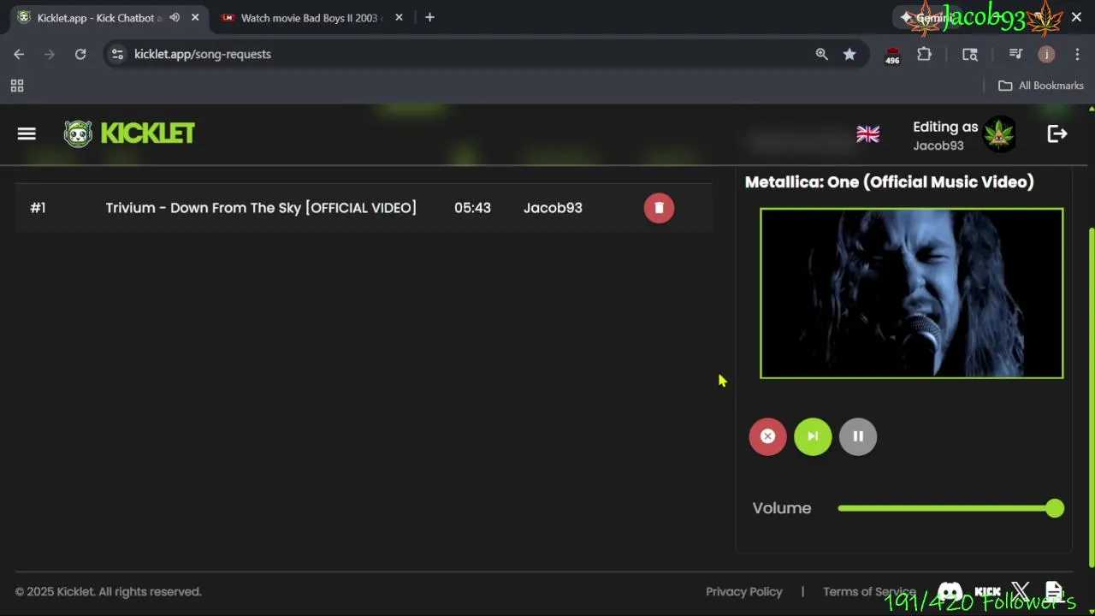The image size is (1095, 616).
Task: Click the tab search icon in the toolbar
Action: 970,54
